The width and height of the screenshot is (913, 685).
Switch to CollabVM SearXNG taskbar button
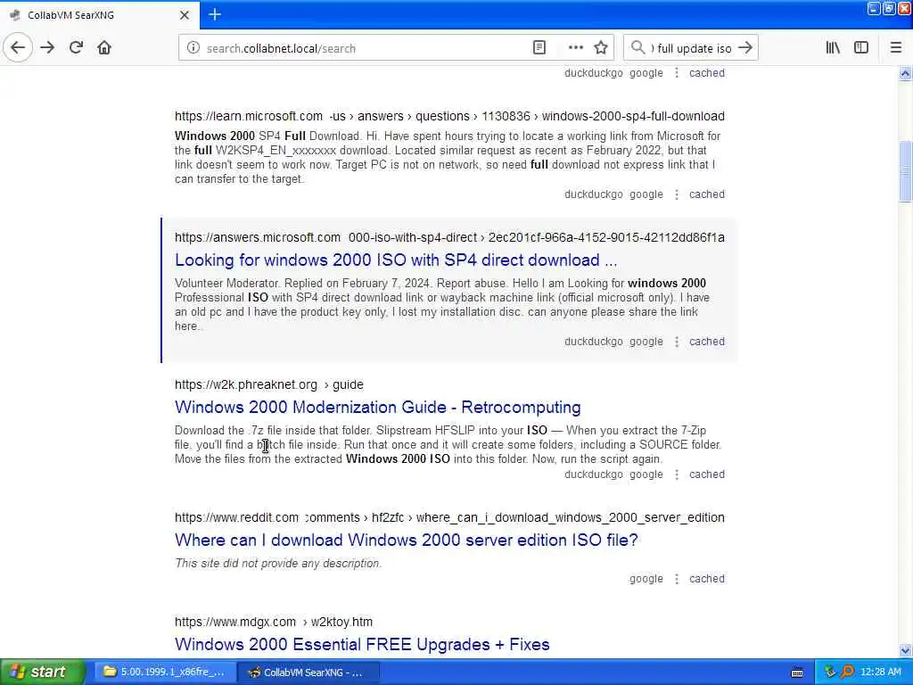308,673
